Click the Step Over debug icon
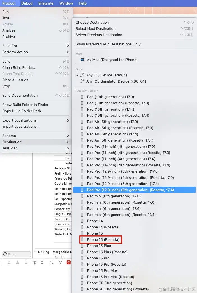Image resolution: width=197 pixels, height=293 pixels. (9, 262)
